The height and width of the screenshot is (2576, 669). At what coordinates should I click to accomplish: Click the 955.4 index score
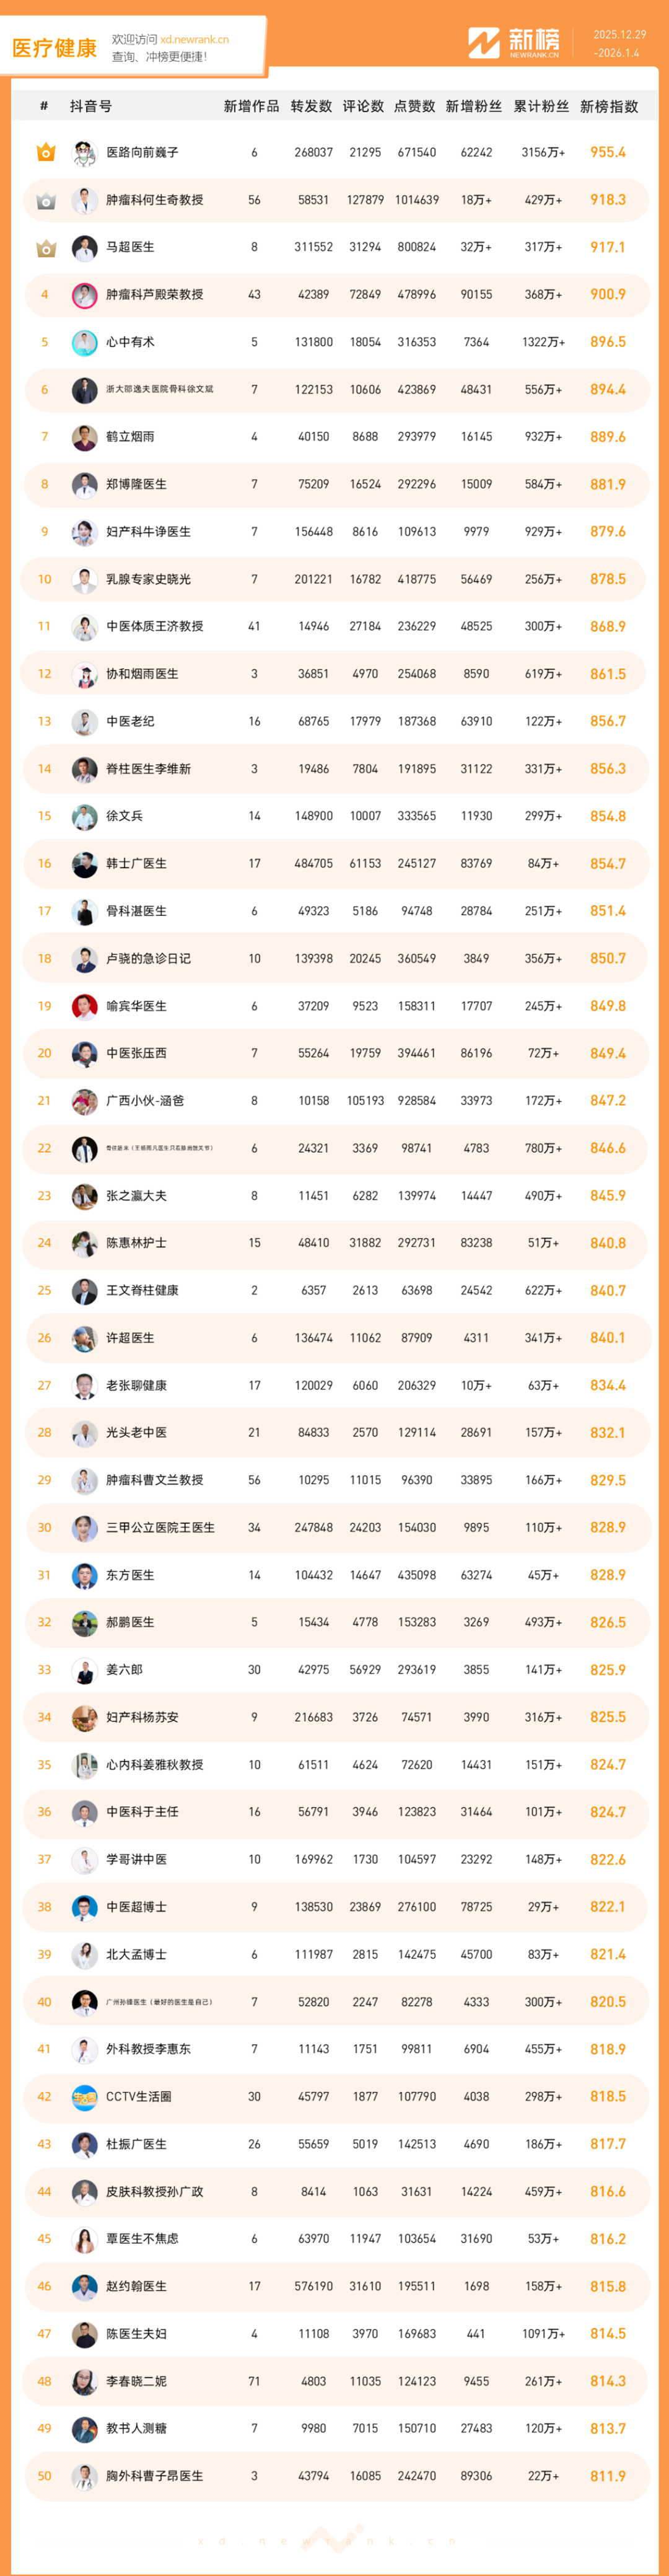(607, 152)
